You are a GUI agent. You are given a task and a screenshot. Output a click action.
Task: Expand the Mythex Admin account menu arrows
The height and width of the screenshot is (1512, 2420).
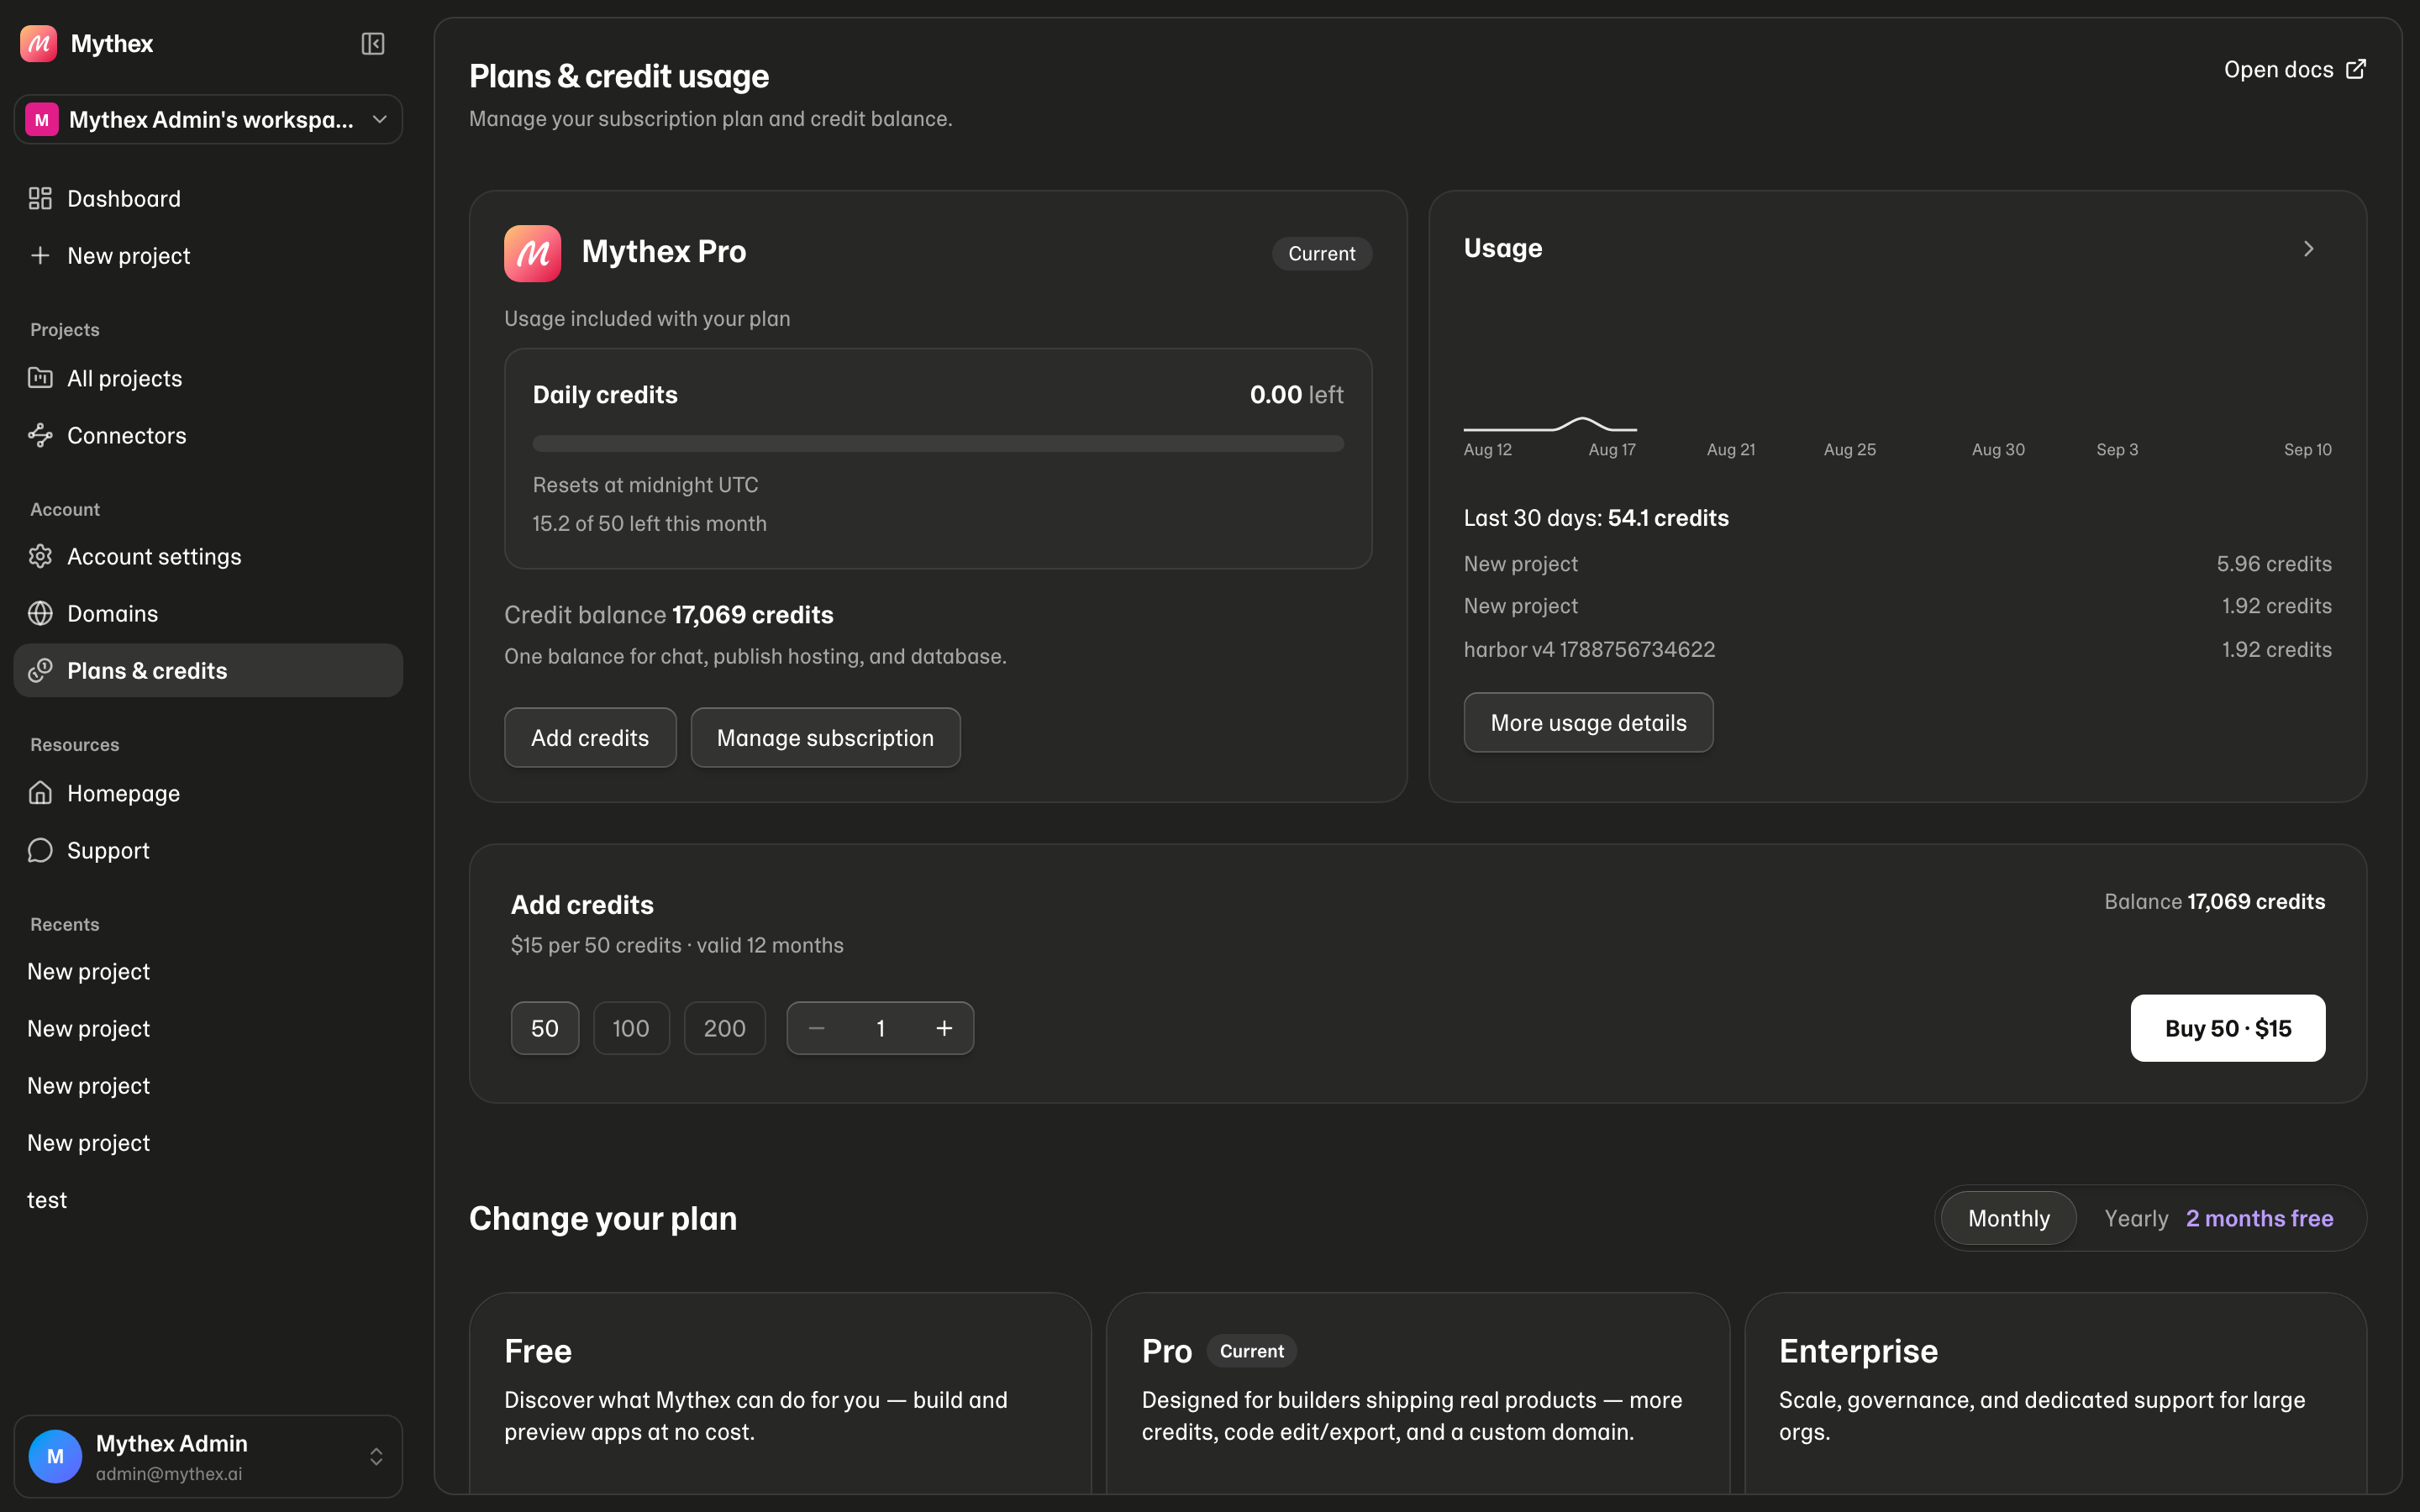pos(376,1456)
